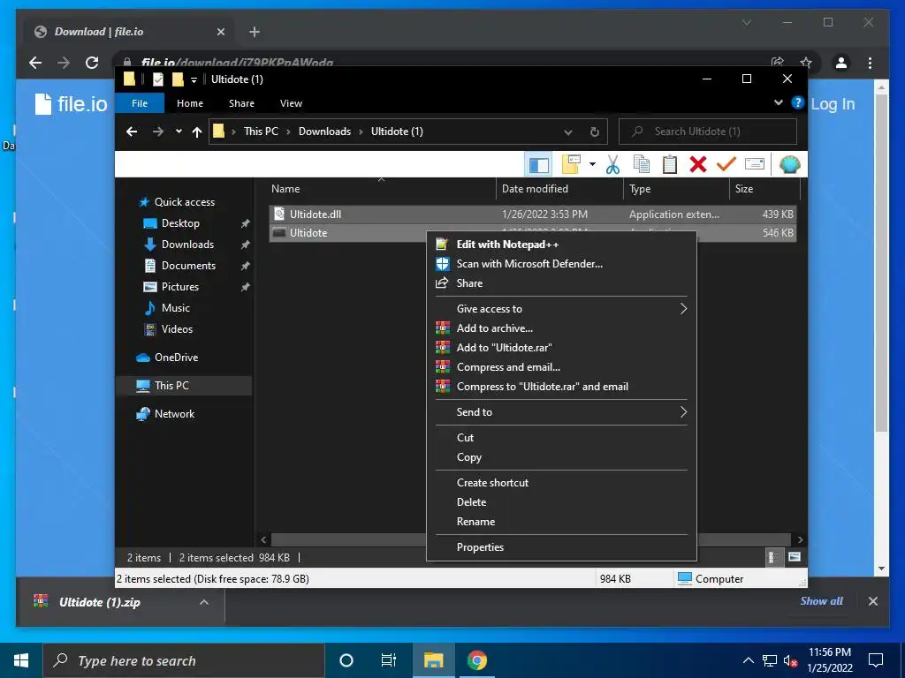Open the View ribbon tab

point(291,103)
